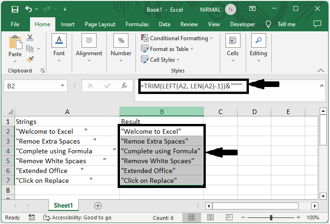Click the zoom slider handle

point(271,217)
